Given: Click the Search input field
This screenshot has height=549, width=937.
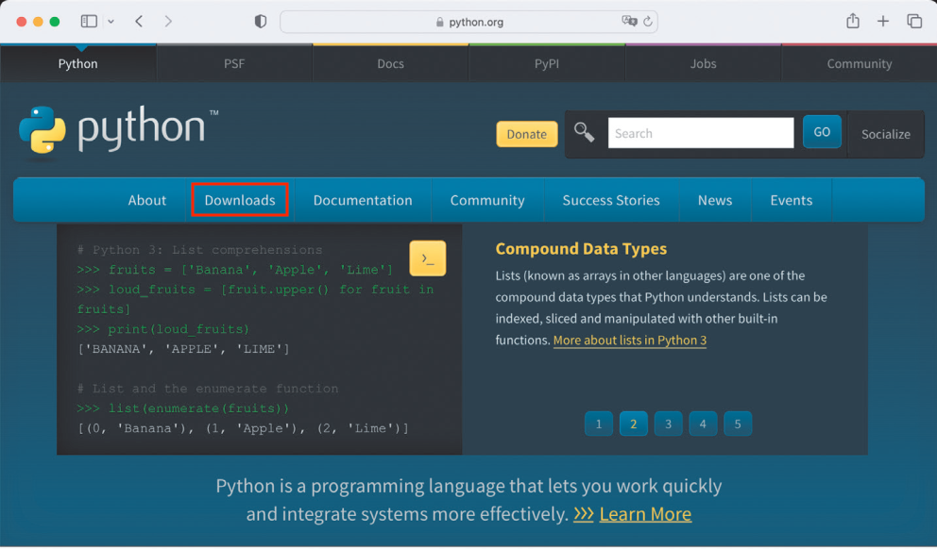Looking at the screenshot, I should (x=700, y=133).
